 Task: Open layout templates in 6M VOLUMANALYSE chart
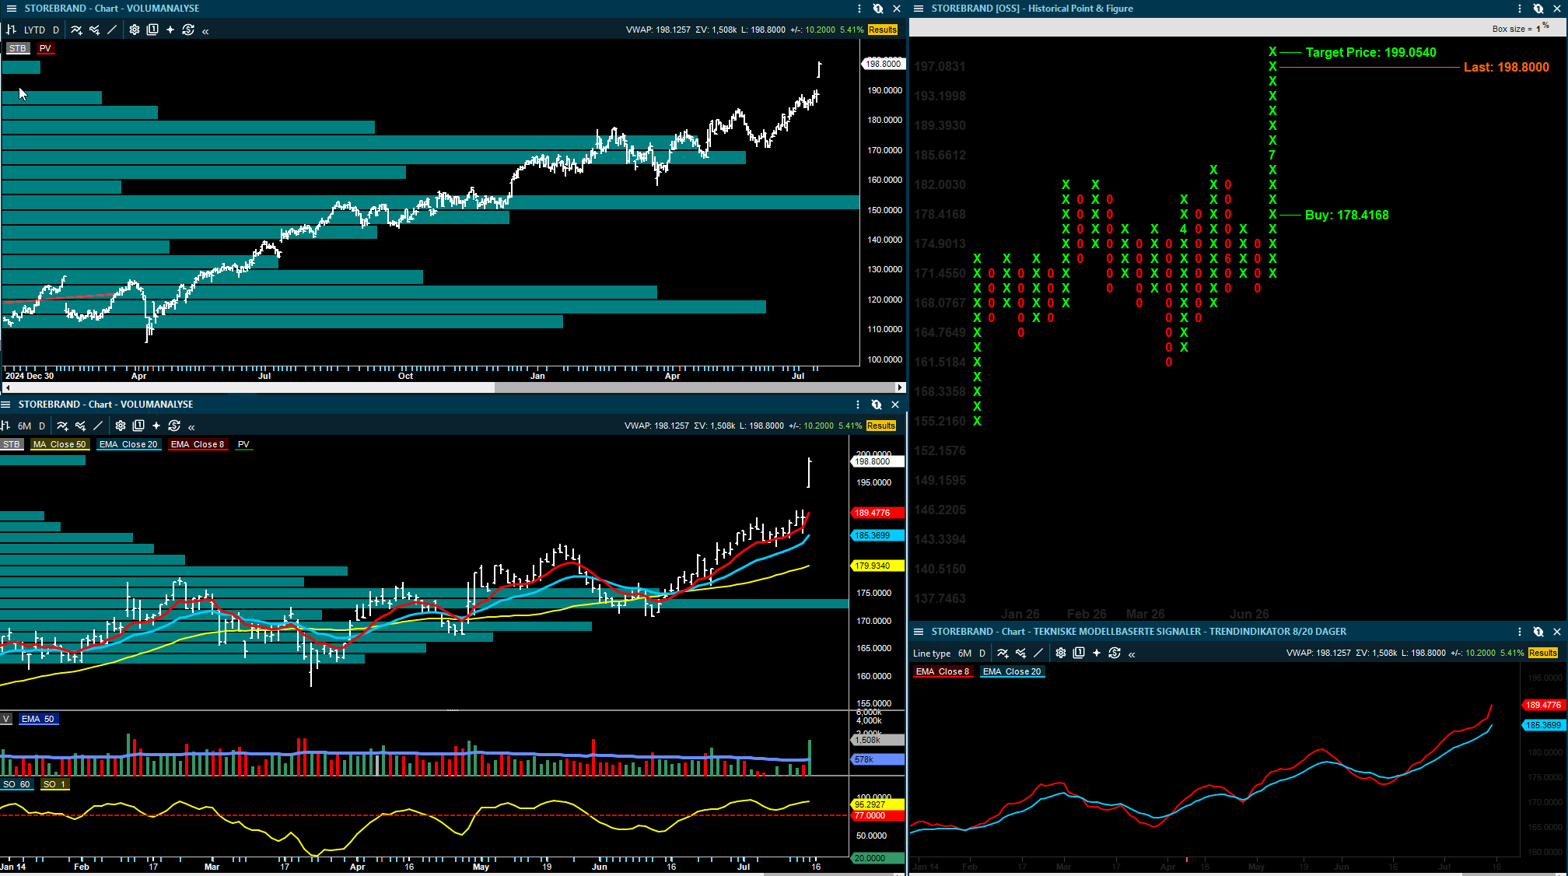138,426
